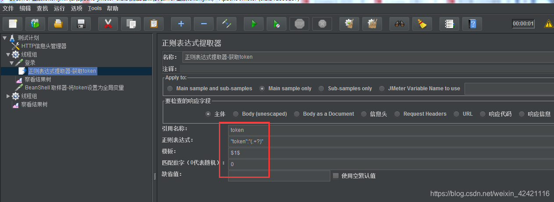Open Search with the binoculars icon

pyautogui.click(x=399, y=24)
